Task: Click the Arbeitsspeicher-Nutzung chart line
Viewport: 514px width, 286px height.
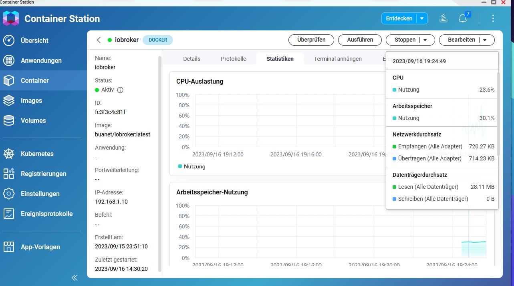Action: click(x=474, y=242)
